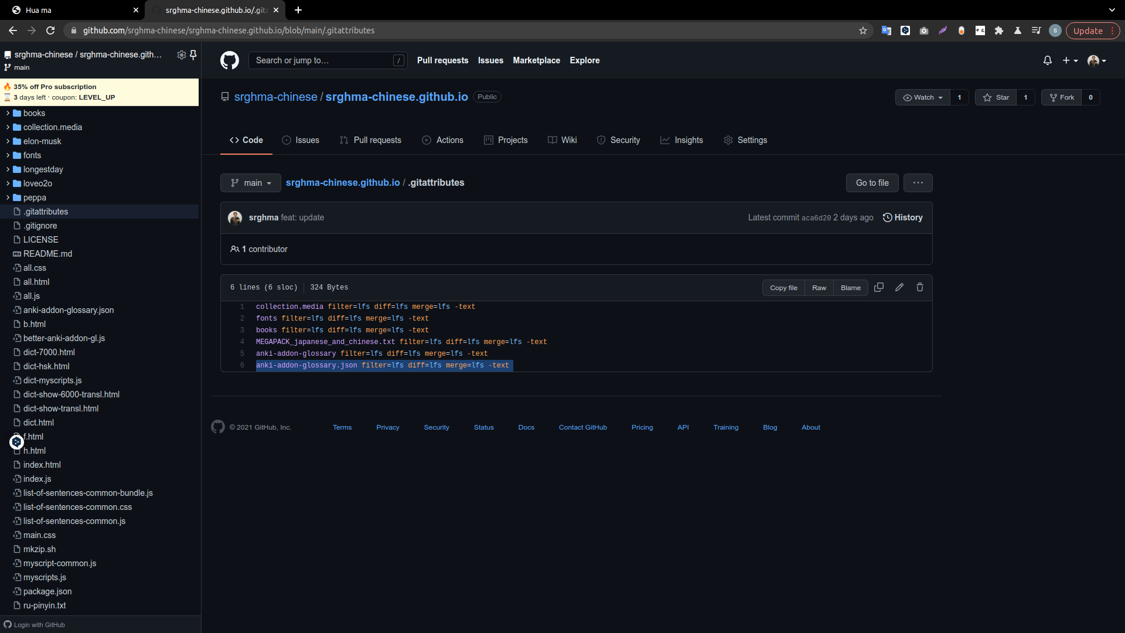Viewport: 1125px width, 633px height.
Task: Copy file contents using clipboard icon
Action: (x=878, y=287)
